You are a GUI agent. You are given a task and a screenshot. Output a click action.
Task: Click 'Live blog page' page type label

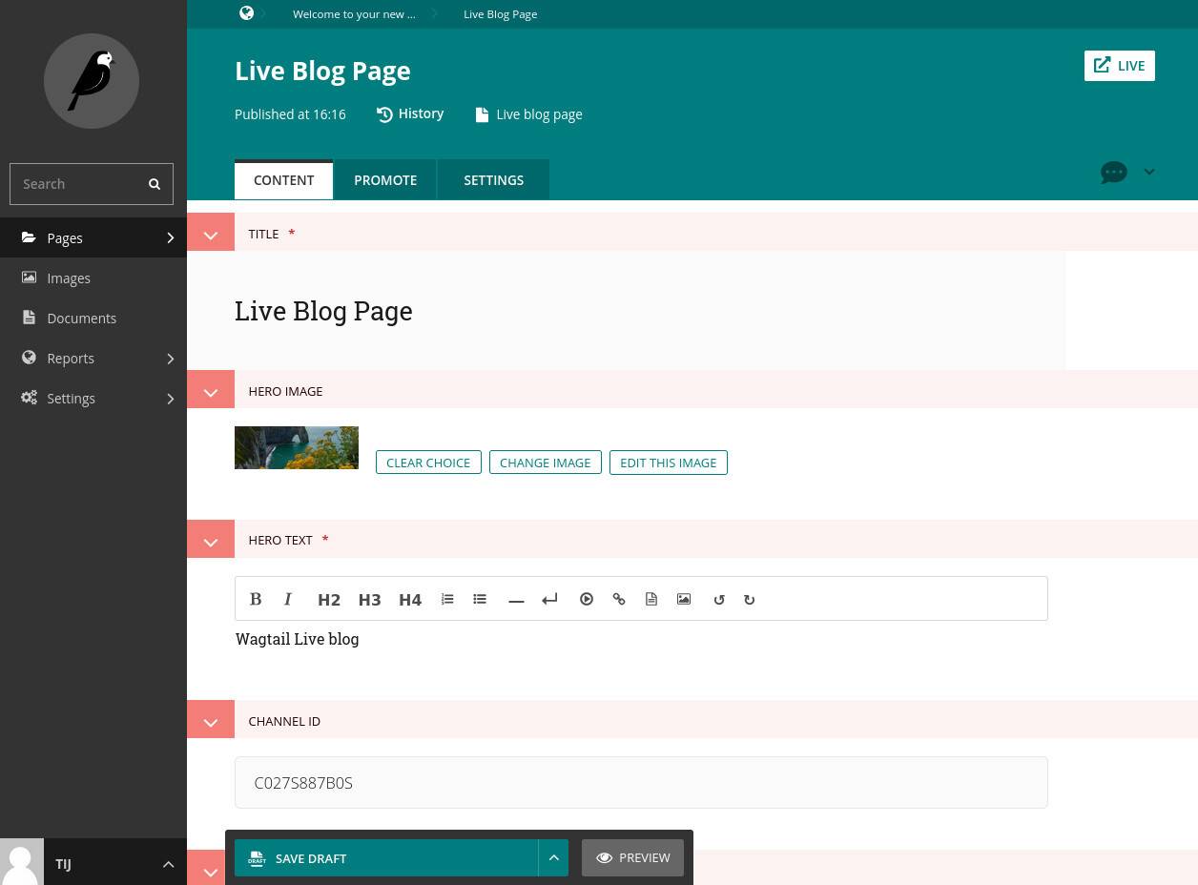[x=528, y=114]
